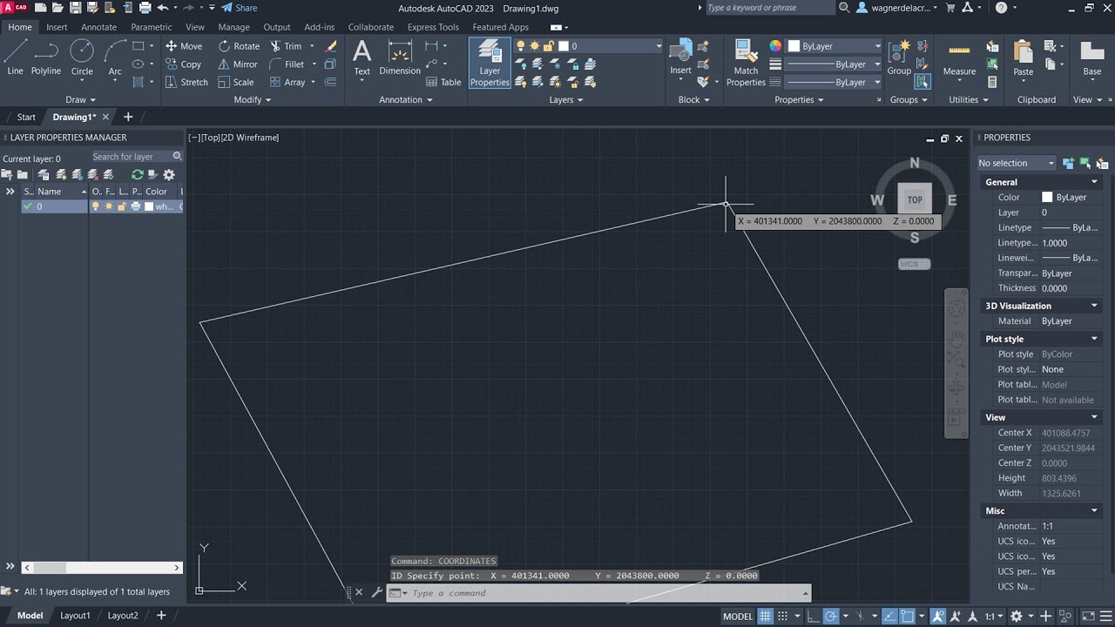1115x627 pixels.
Task: Toggle layer 0 lock icon
Action: (122, 206)
